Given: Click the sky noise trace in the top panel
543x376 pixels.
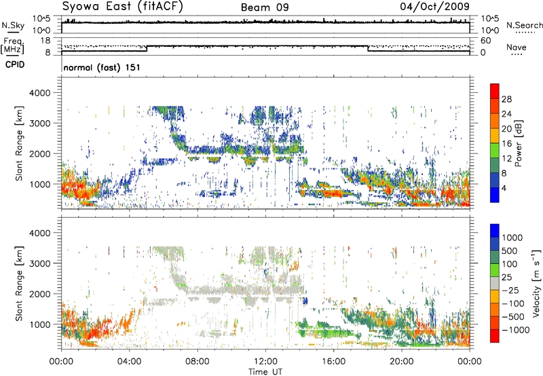Looking at the screenshot, I should (265, 22).
